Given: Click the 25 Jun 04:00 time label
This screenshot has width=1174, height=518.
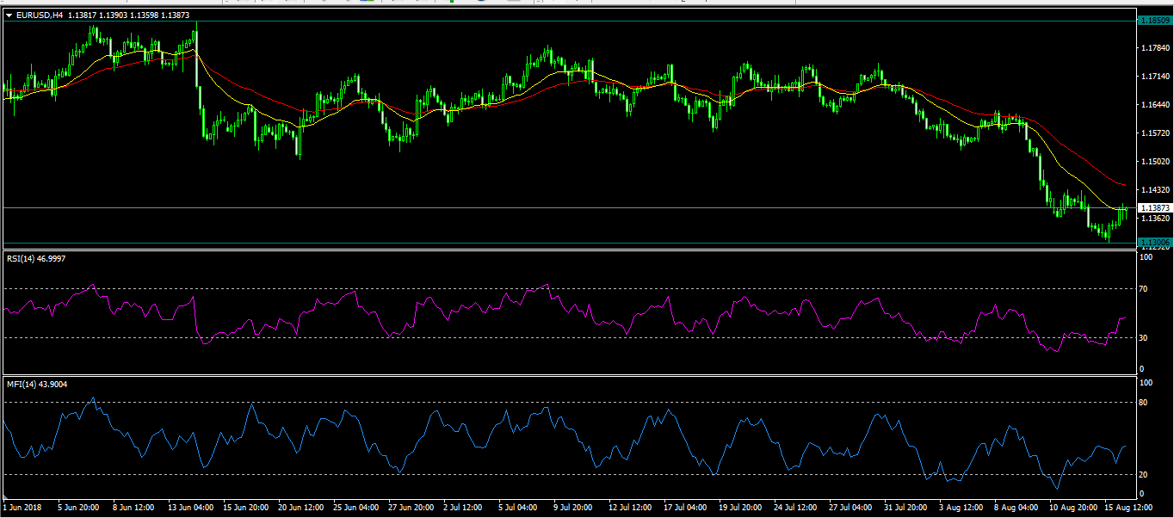Looking at the screenshot, I should point(356,508).
